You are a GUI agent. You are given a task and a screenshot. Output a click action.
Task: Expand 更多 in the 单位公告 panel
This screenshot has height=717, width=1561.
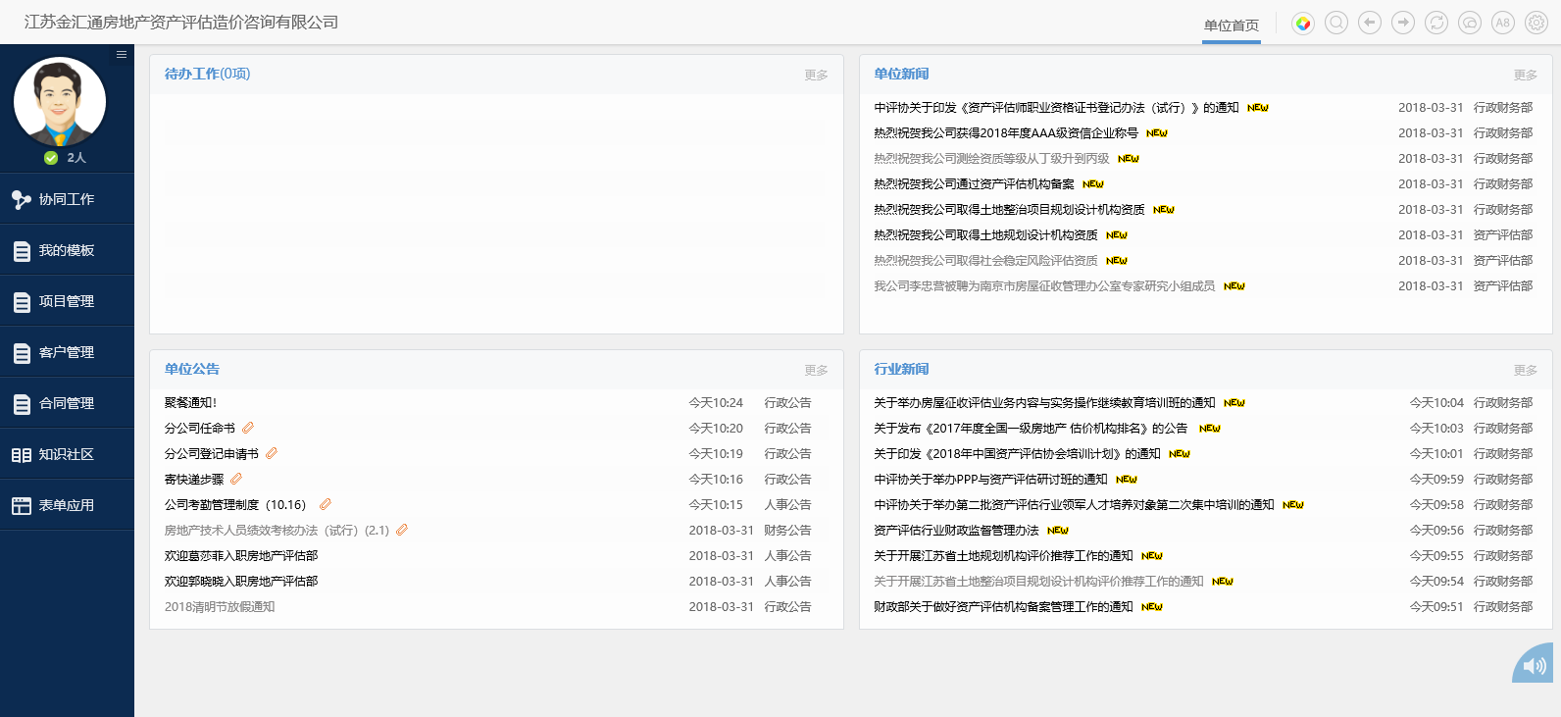[816, 371]
